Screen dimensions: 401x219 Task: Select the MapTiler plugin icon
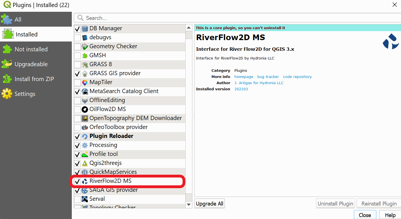pos(85,82)
